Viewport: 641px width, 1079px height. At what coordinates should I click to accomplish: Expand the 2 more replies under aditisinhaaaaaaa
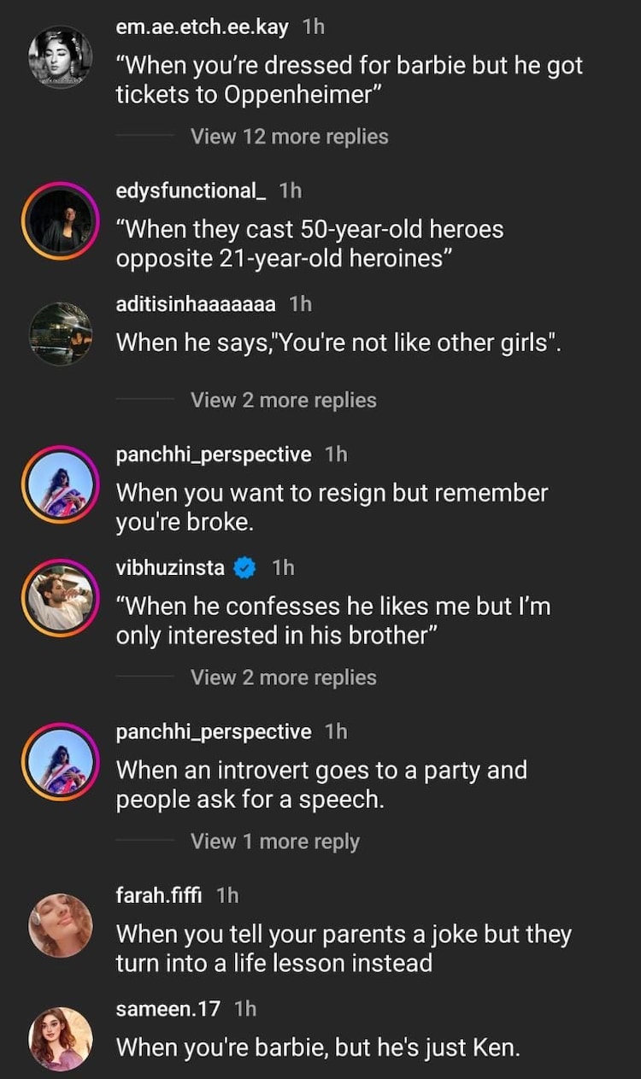pos(282,399)
